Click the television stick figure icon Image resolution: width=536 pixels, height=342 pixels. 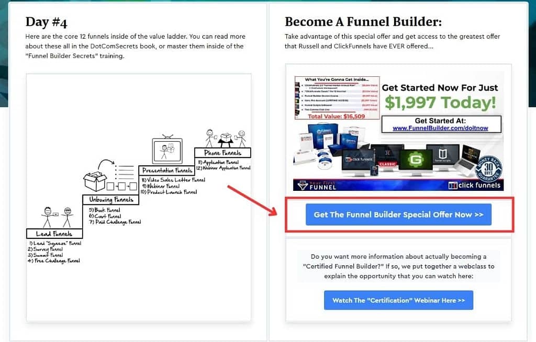[x=167, y=150]
